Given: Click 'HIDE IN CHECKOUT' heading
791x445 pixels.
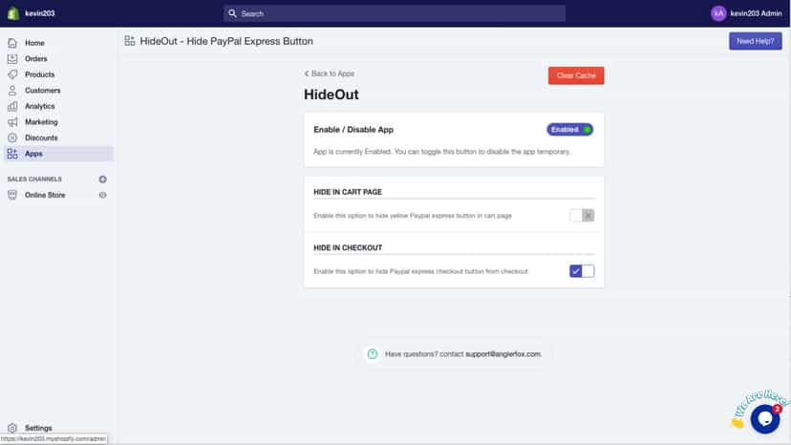Looking at the screenshot, I should 348,247.
